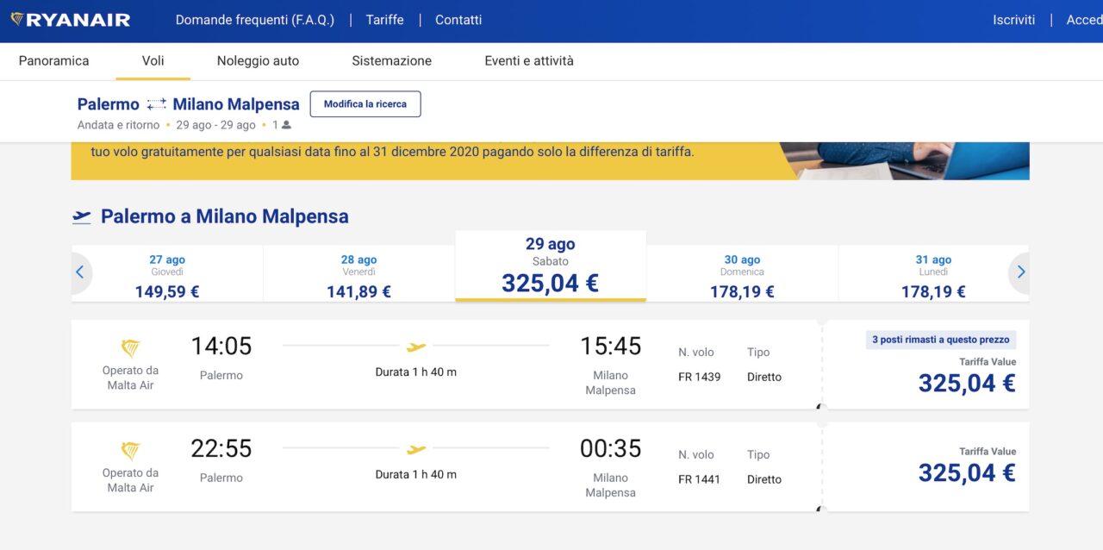The image size is (1103, 550).
Task: Open Domande frequenti (F.A.Q.) link
Action: pos(255,20)
